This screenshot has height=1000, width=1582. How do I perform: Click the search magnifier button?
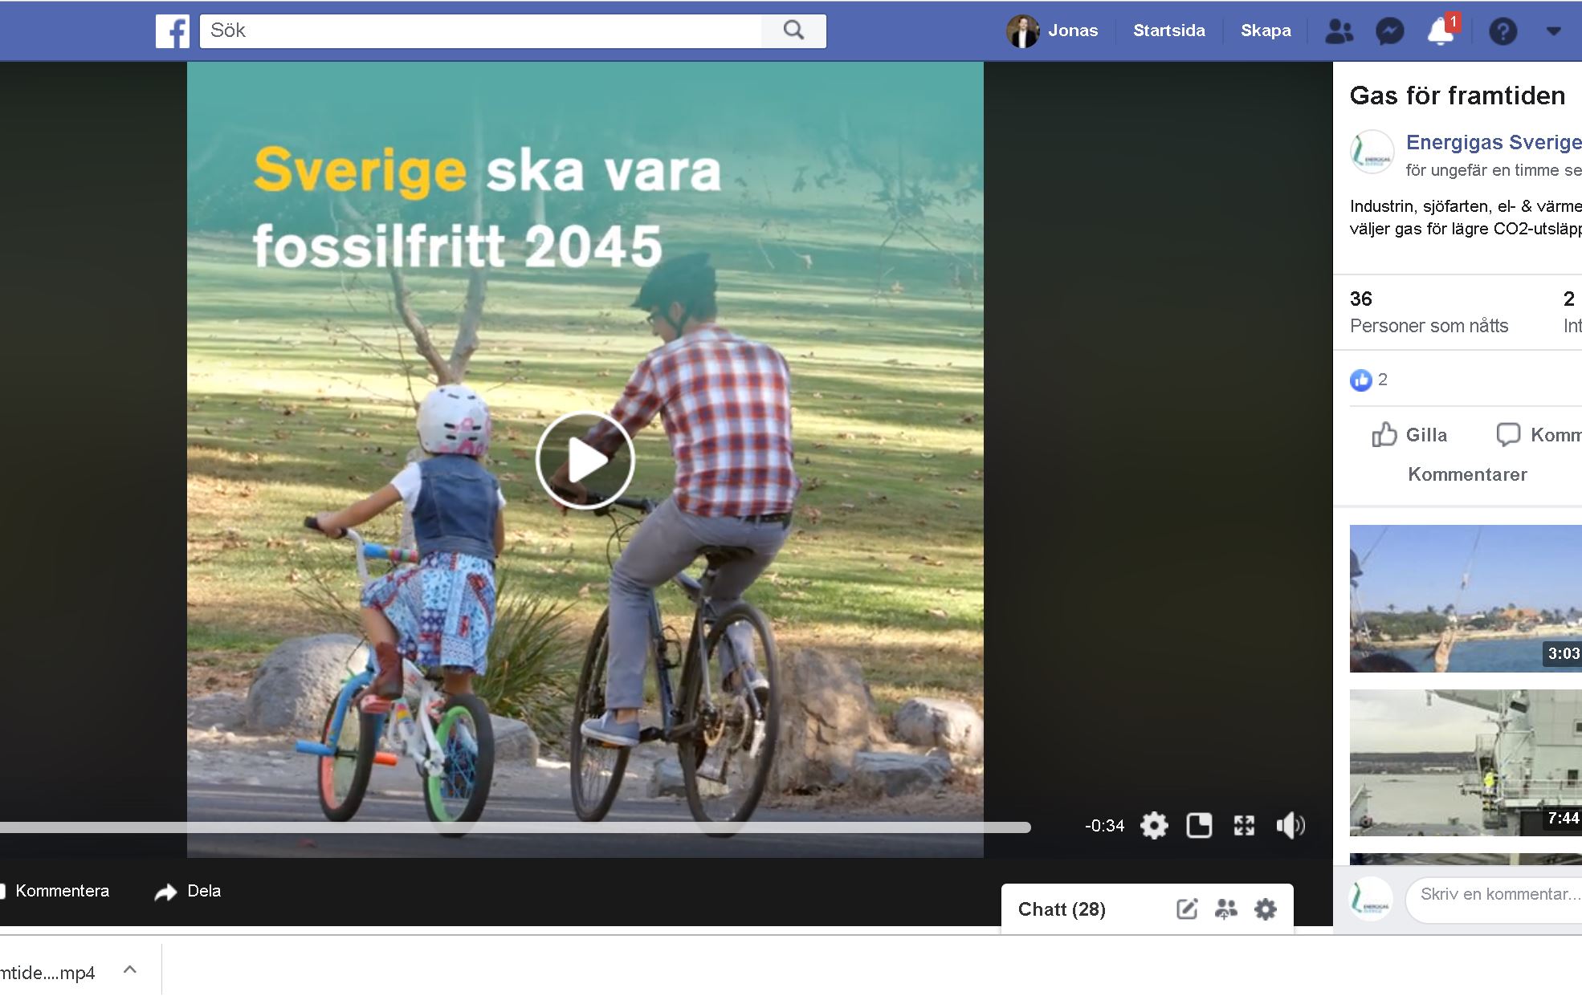793,30
